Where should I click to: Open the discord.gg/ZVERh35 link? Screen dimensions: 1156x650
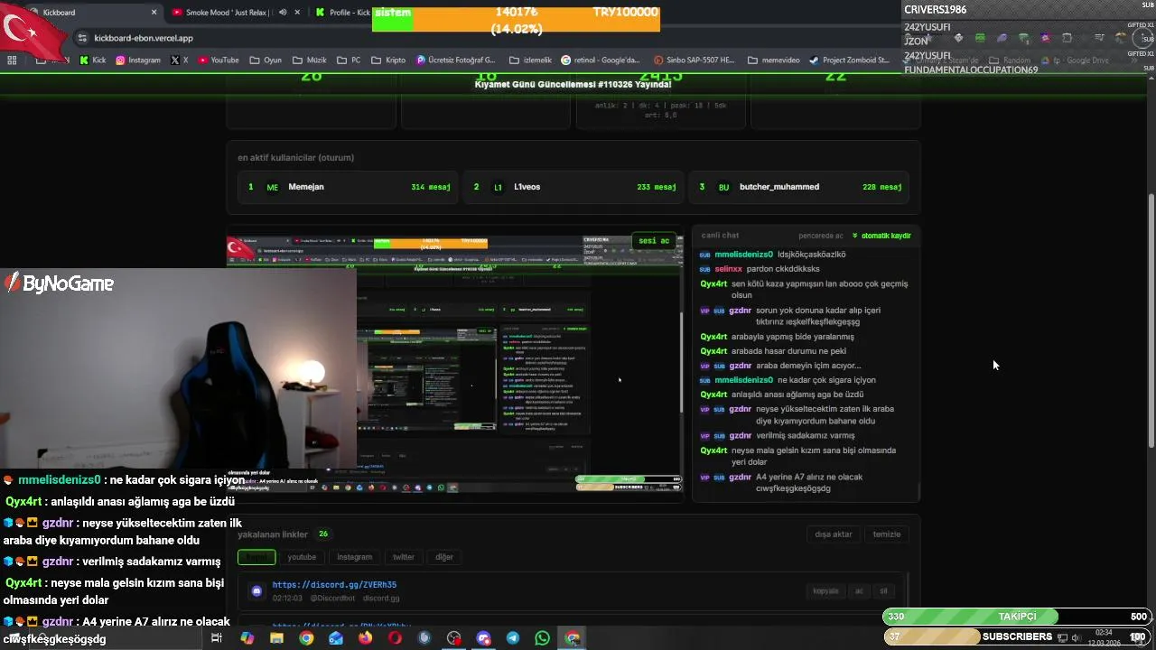click(x=334, y=585)
